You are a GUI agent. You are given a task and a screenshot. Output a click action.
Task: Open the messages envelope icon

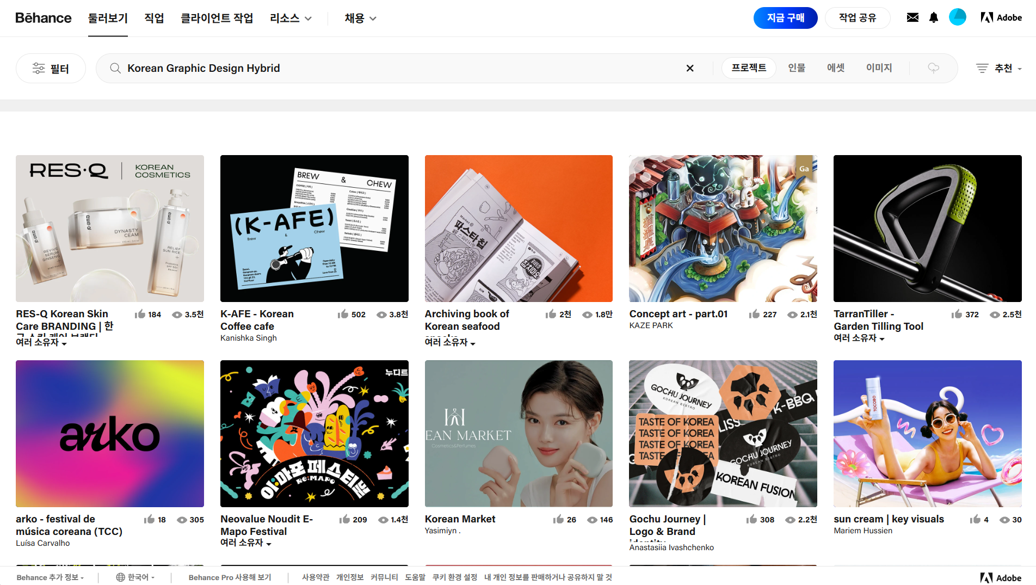click(x=912, y=17)
